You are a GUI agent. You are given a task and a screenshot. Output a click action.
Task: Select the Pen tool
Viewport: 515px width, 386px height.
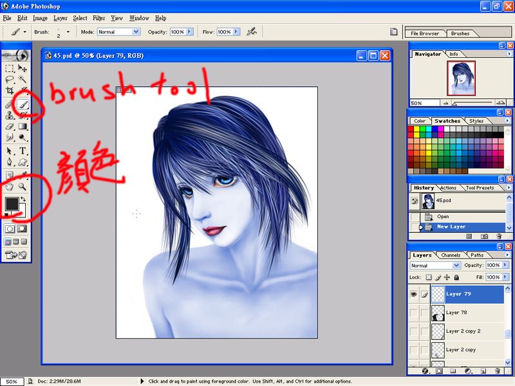click(10, 162)
